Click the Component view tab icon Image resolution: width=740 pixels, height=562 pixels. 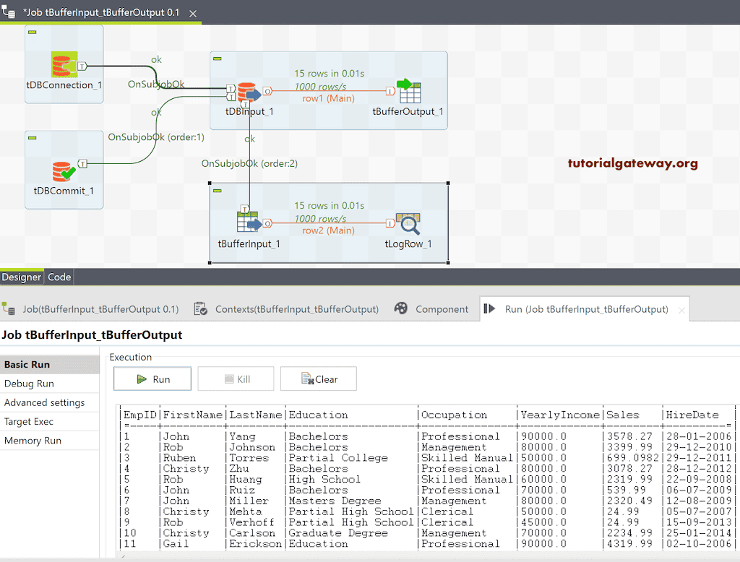[400, 308]
